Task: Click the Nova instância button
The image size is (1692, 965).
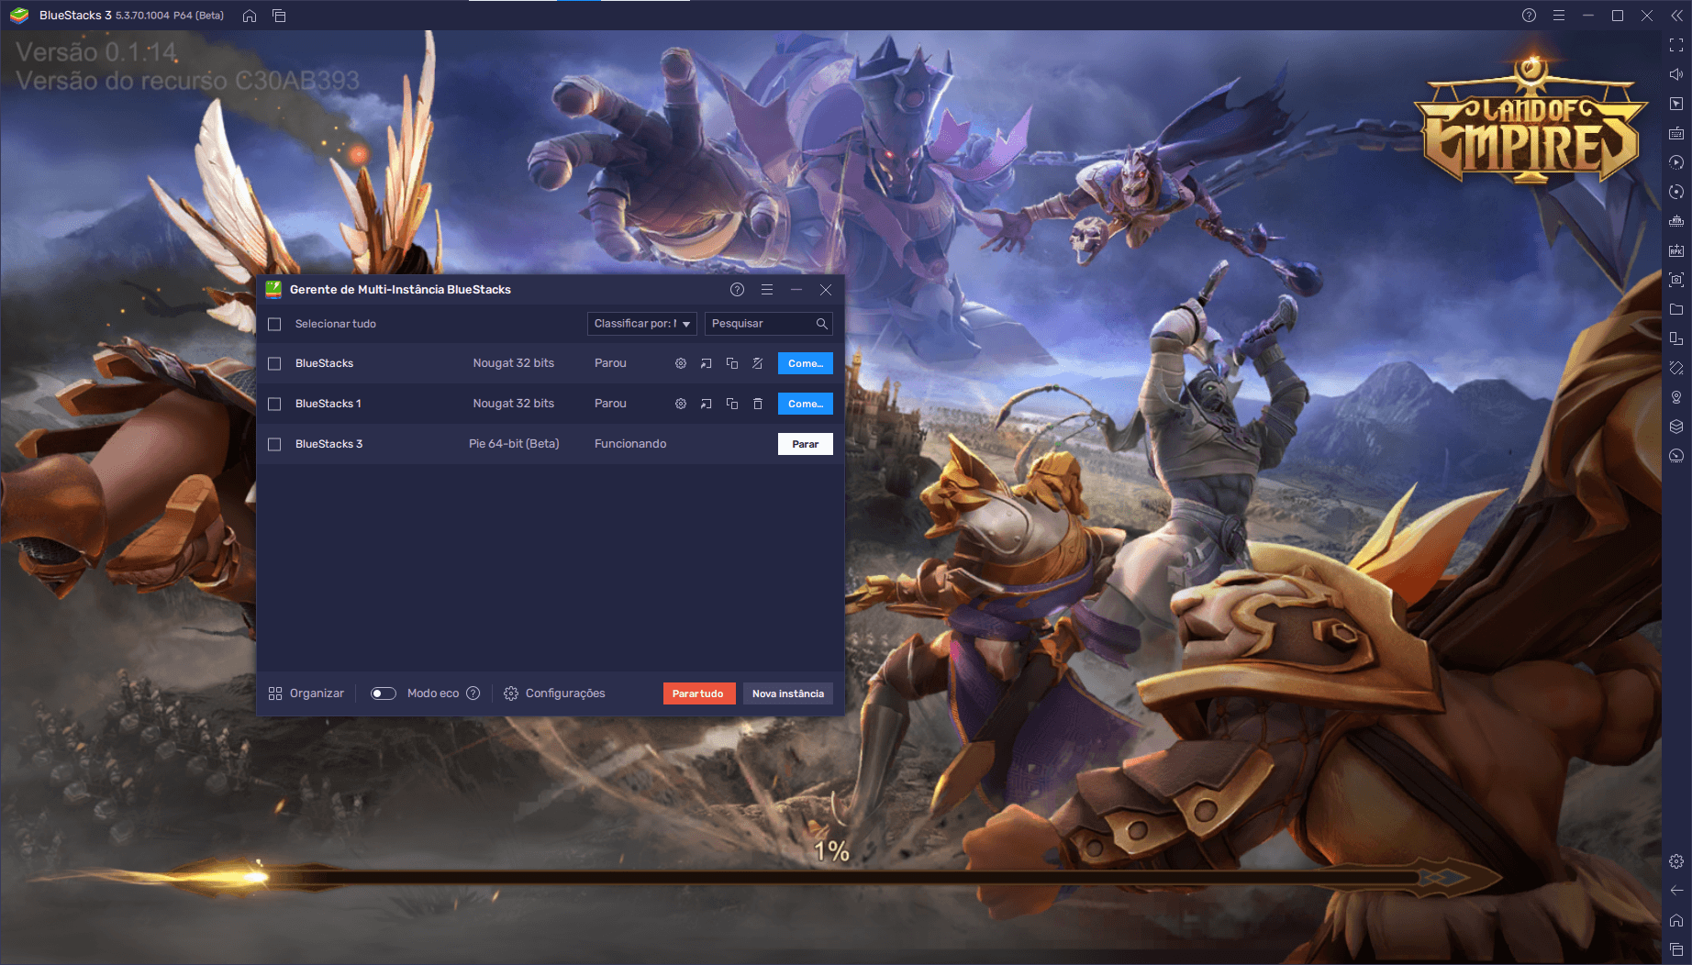Action: click(788, 693)
